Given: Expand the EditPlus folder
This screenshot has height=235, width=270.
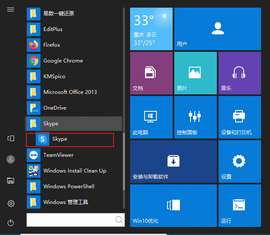Looking at the screenshot, I should (x=74, y=29).
